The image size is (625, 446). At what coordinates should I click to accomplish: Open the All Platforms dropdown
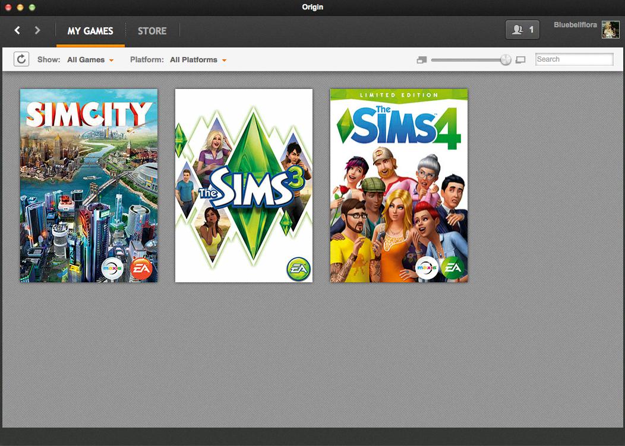(x=198, y=60)
